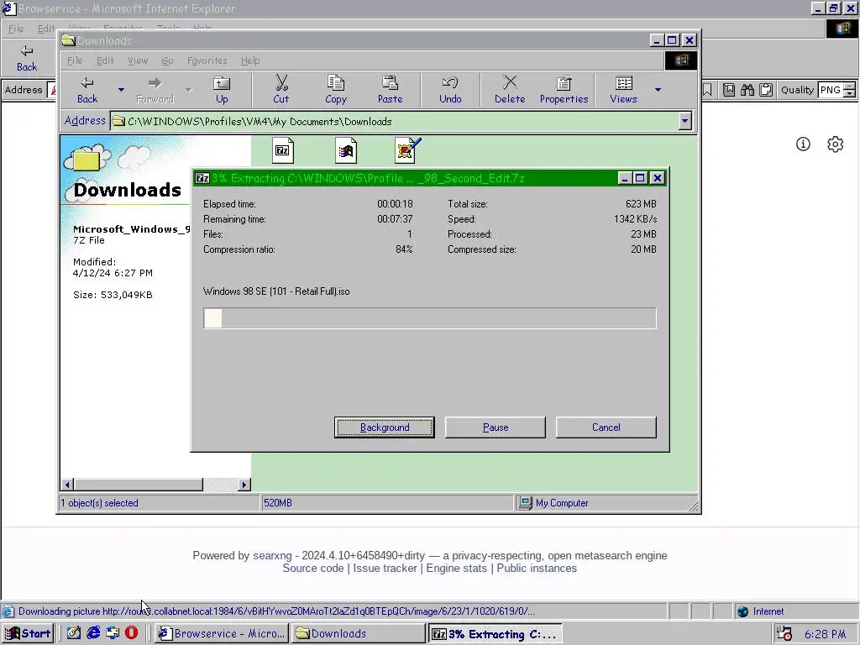Open the Help menu in Downloads
The image size is (860, 645).
(250, 60)
